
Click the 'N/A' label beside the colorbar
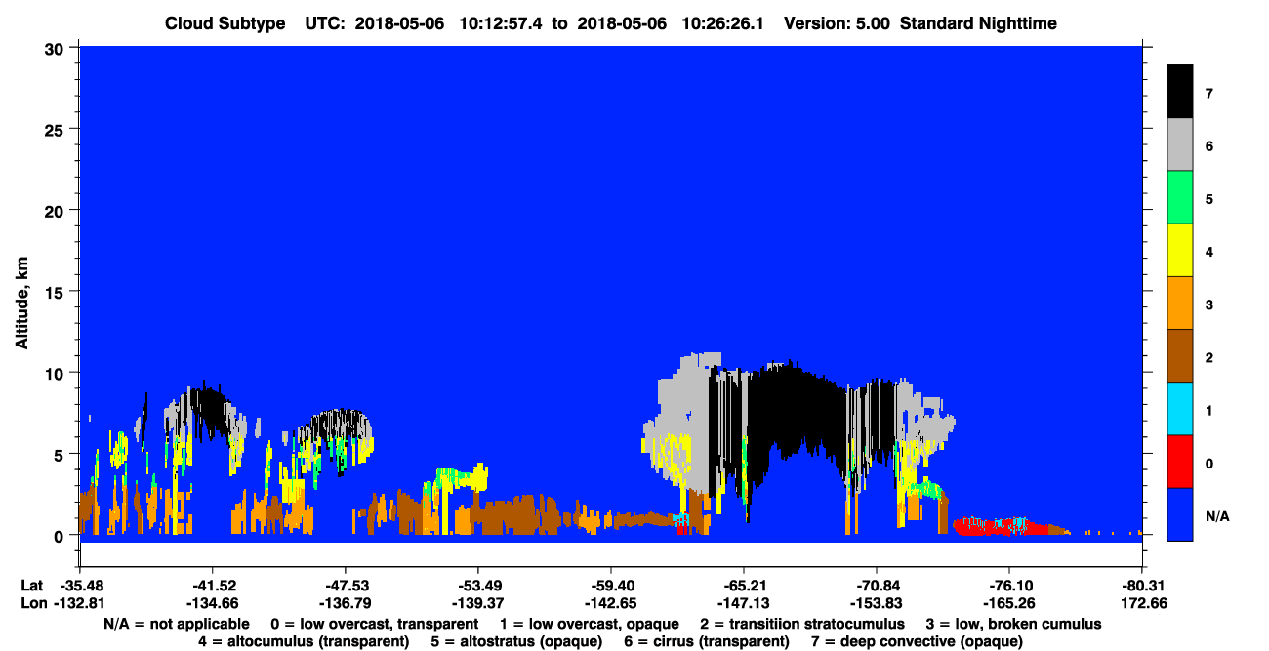click(1216, 515)
